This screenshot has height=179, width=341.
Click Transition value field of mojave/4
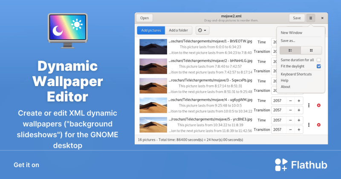point(279,110)
